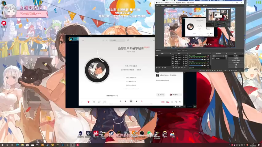Open the scene transition type dropdown
Viewport: 262px width, 147px height.
click(218, 56)
